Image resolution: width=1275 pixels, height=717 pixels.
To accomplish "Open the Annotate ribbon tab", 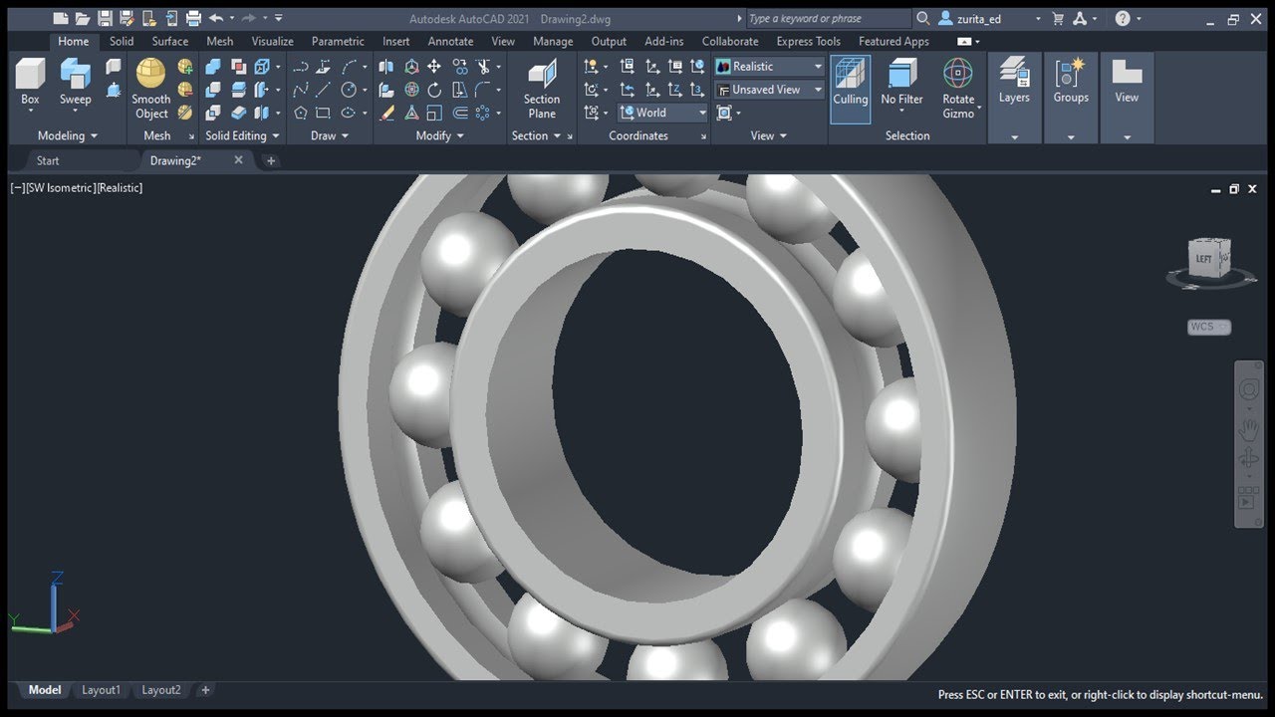I will point(450,41).
